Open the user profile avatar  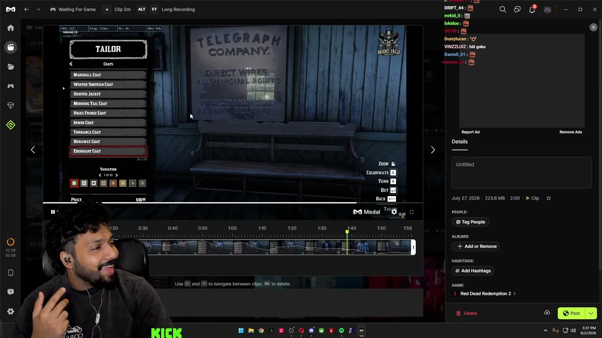point(547,9)
